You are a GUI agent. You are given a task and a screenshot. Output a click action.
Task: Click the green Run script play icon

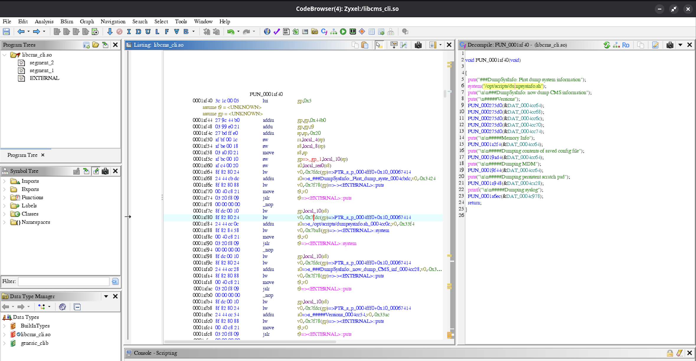pos(343,32)
